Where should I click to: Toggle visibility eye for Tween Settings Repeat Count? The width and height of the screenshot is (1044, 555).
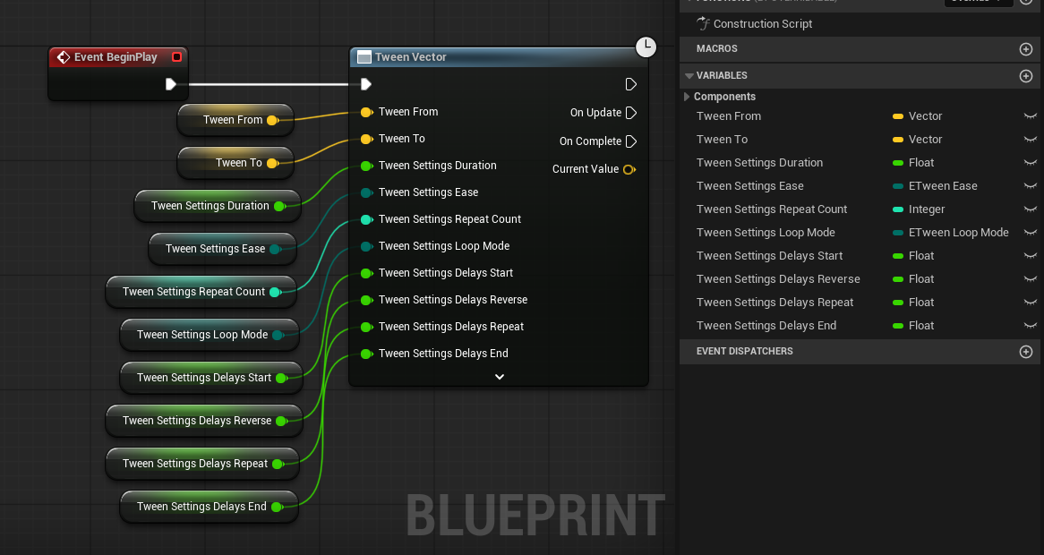pyautogui.click(x=1030, y=209)
